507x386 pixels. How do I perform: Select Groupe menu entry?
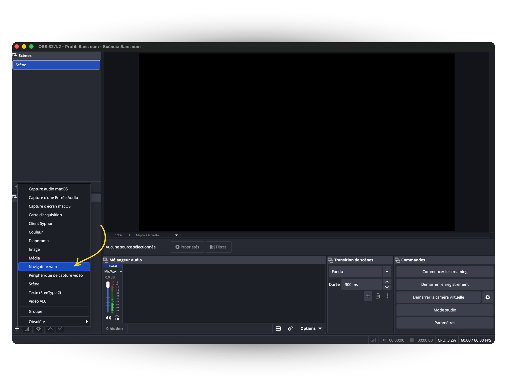click(x=54, y=312)
